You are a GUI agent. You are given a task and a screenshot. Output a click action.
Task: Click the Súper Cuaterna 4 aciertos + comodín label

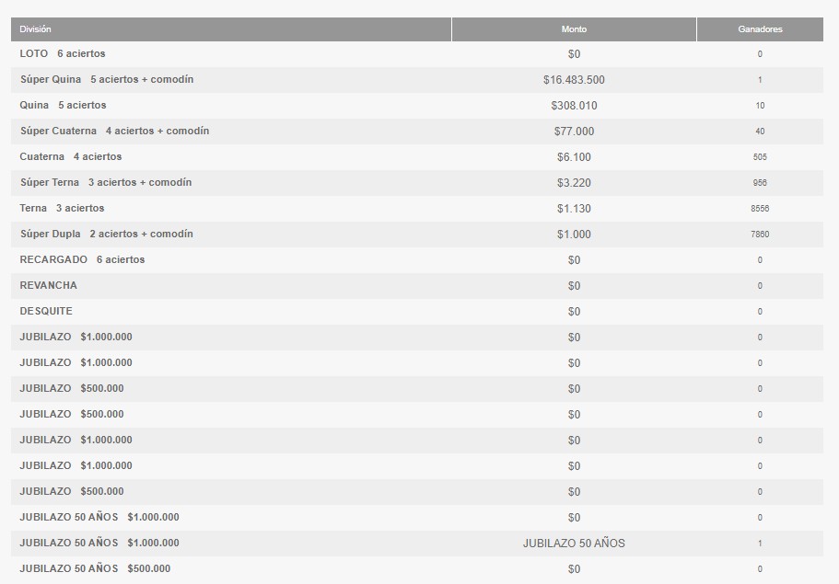[x=114, y=132]
